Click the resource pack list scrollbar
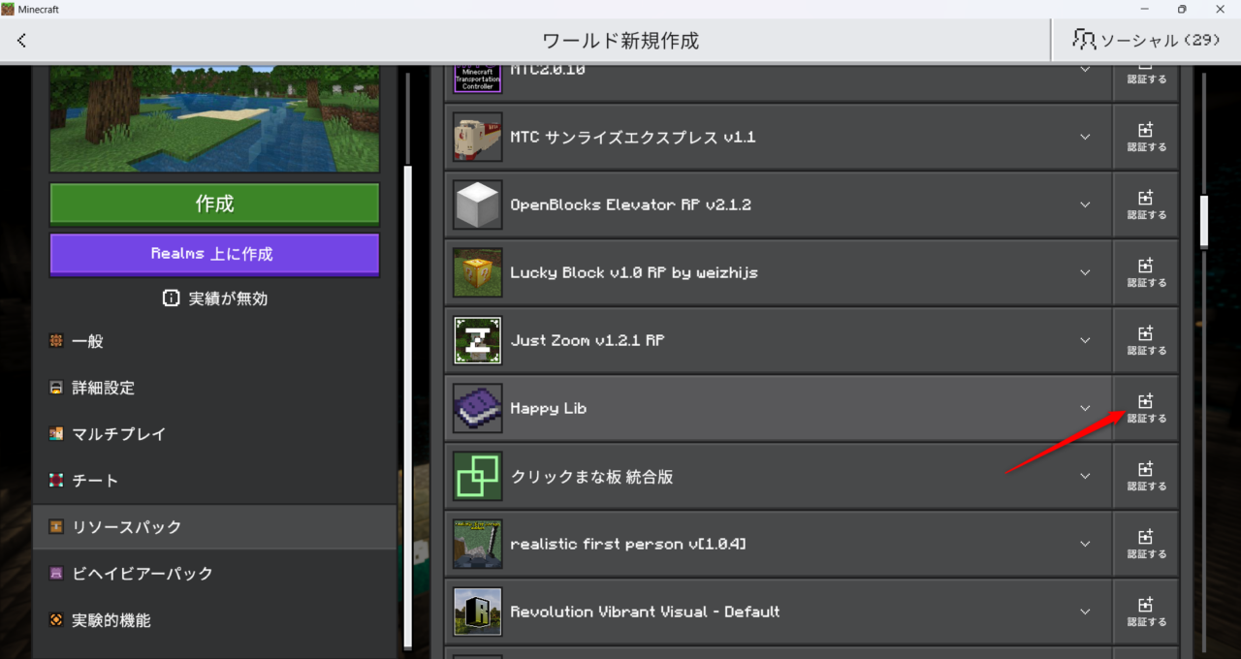The height and width of the screenshot is (659, 1241). coord(1204,221)
